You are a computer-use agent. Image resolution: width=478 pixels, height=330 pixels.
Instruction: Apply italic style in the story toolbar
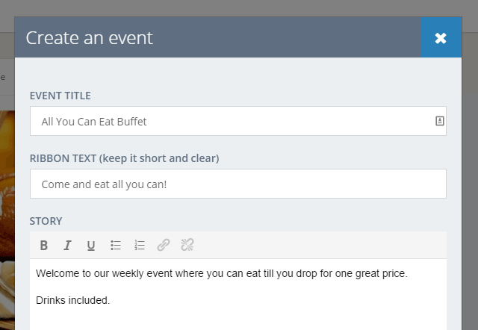click(x=67, y=245)
